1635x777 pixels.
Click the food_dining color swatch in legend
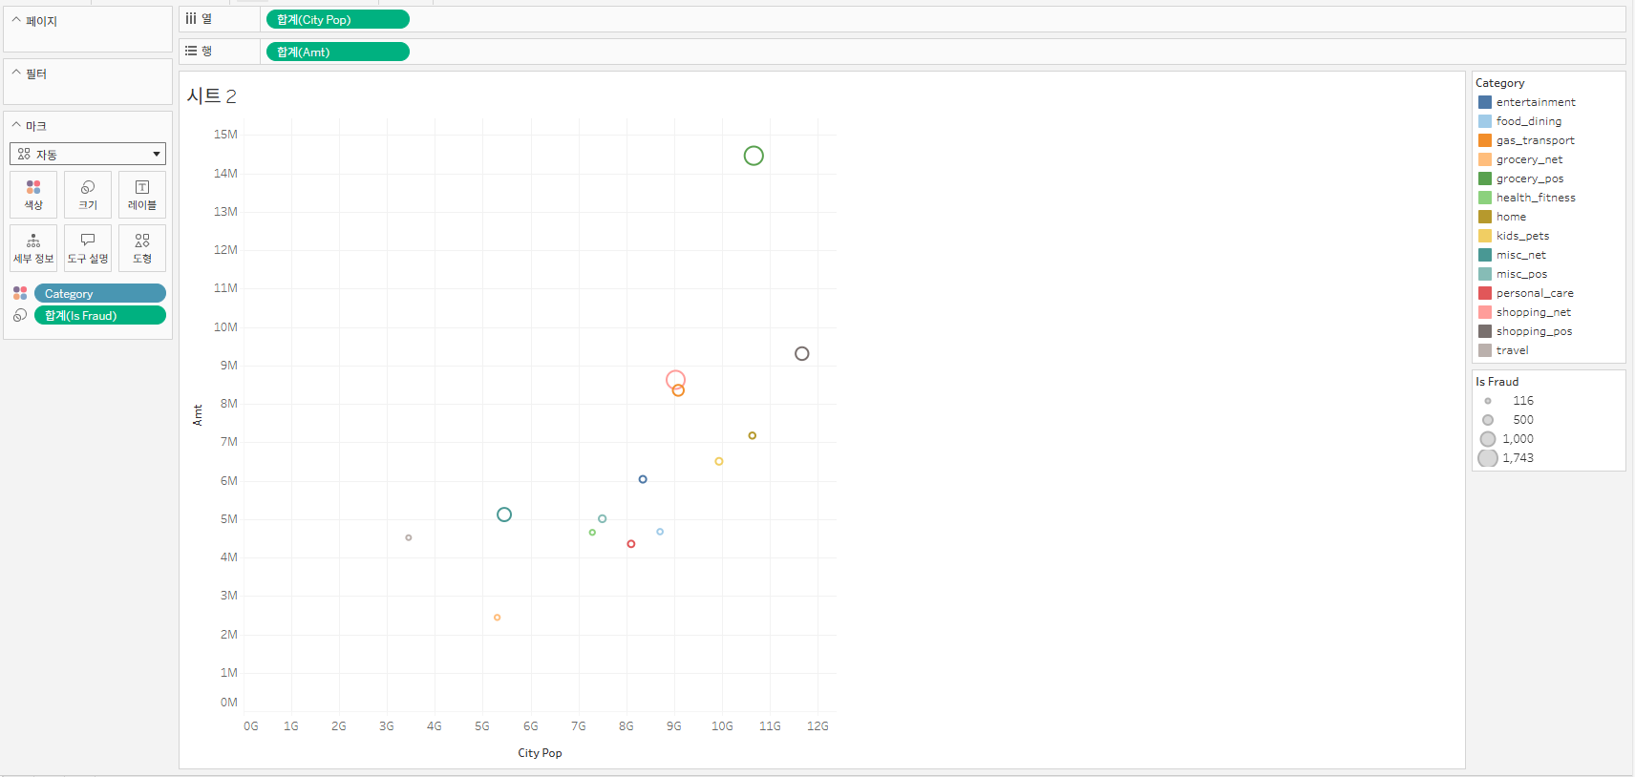1485,121
